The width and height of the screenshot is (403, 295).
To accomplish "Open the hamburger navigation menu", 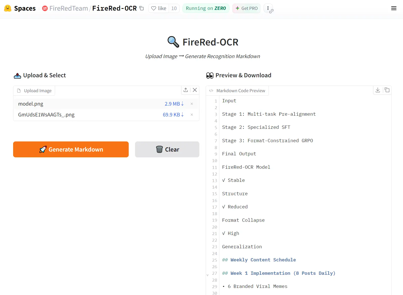I will 394,8.
